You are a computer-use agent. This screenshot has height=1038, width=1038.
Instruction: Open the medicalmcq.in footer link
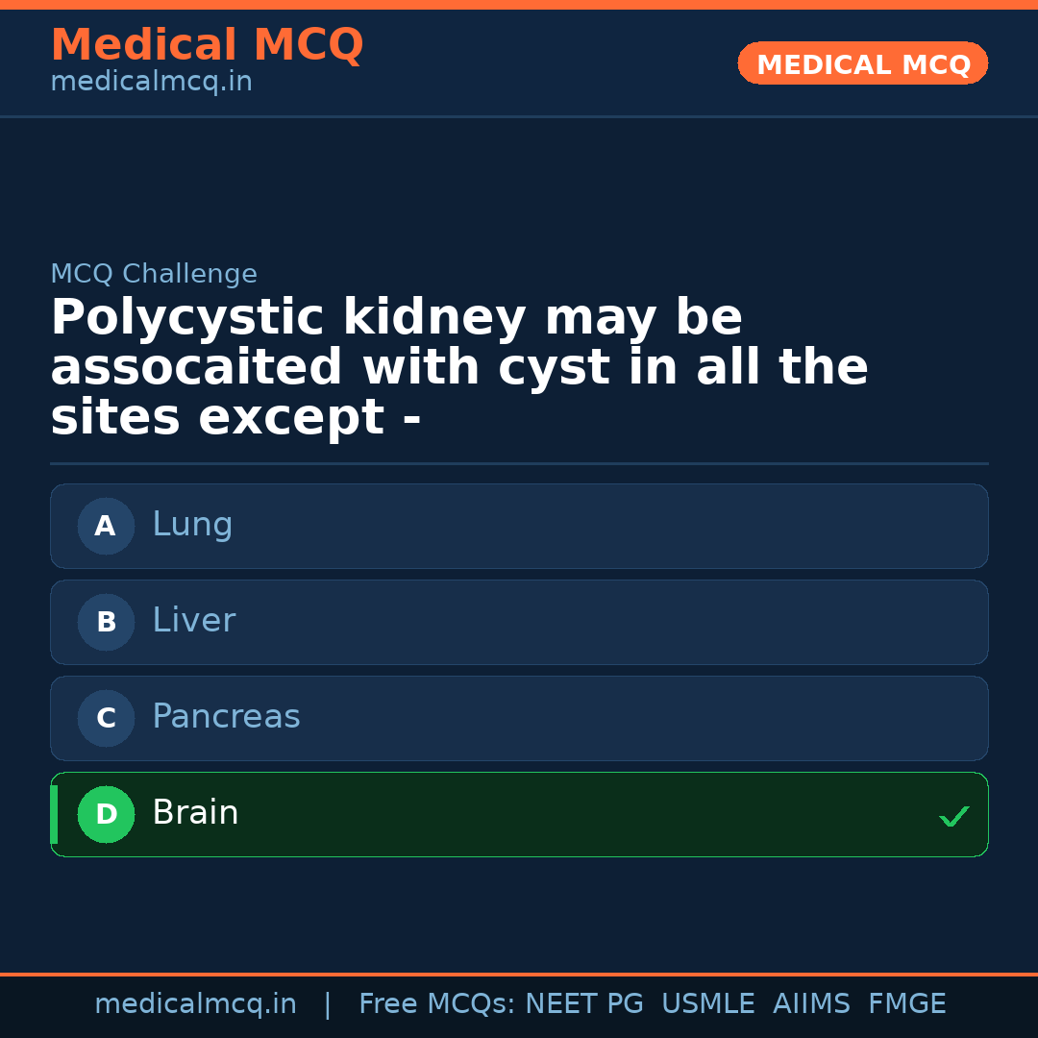tap(195, 1003)
